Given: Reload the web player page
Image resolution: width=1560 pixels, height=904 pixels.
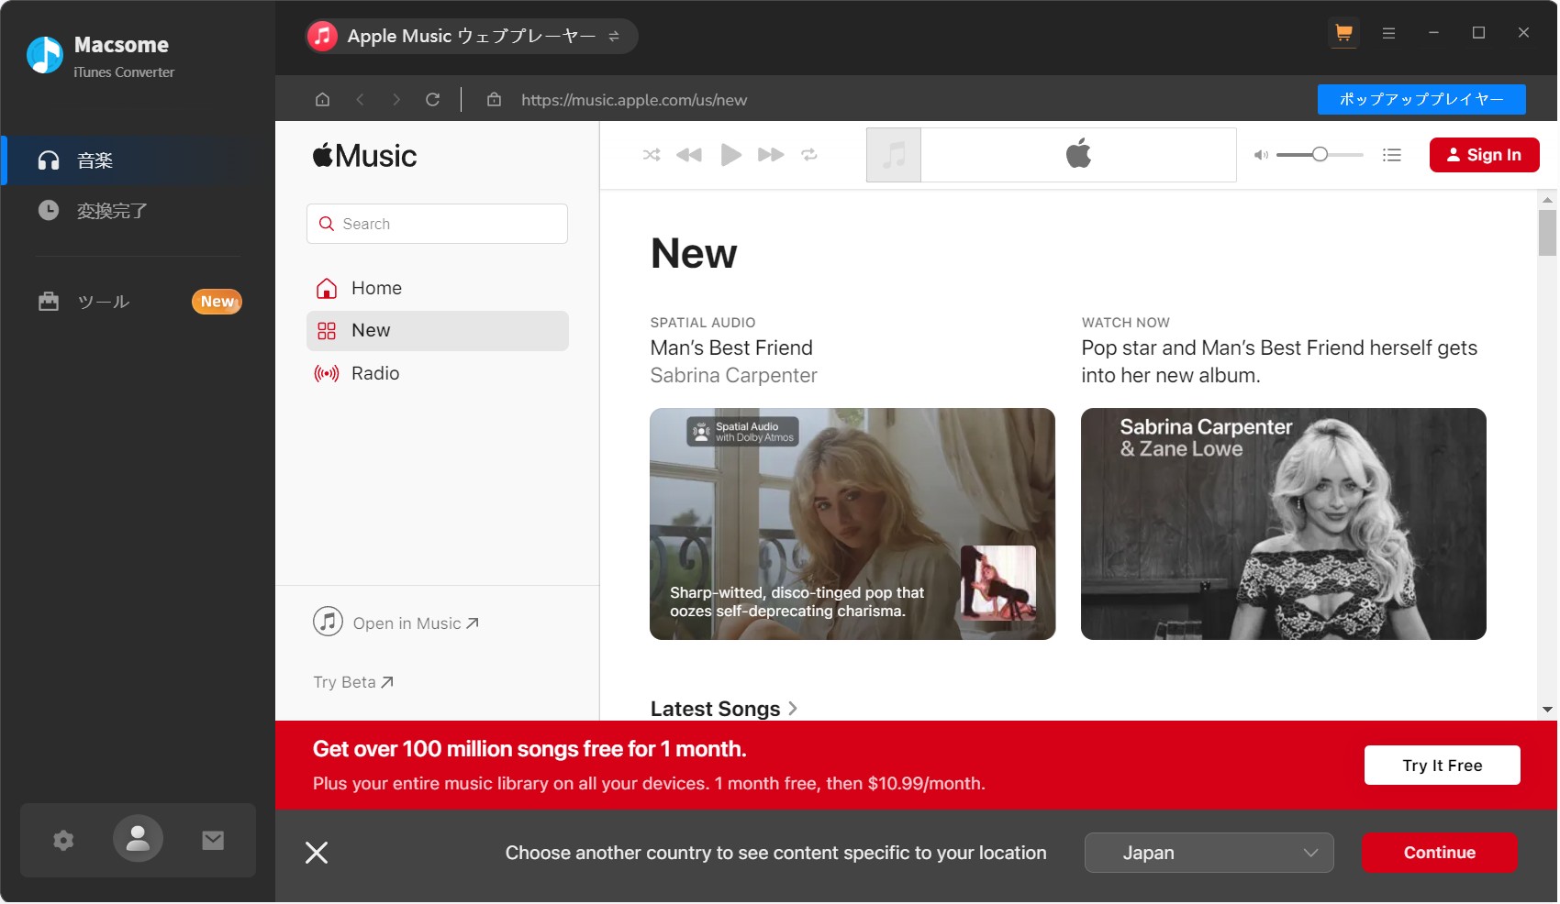Looking at the screenshot, I should point(432,100).
